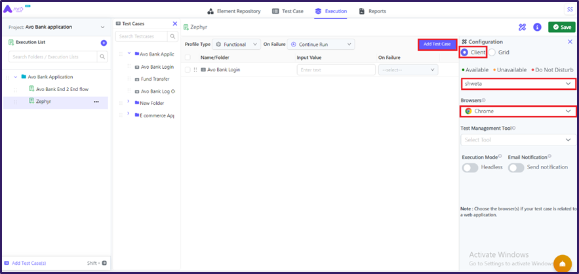The image size is (579, 274).
Task: Turn on Send notification toggle
Action: [516, 167]
